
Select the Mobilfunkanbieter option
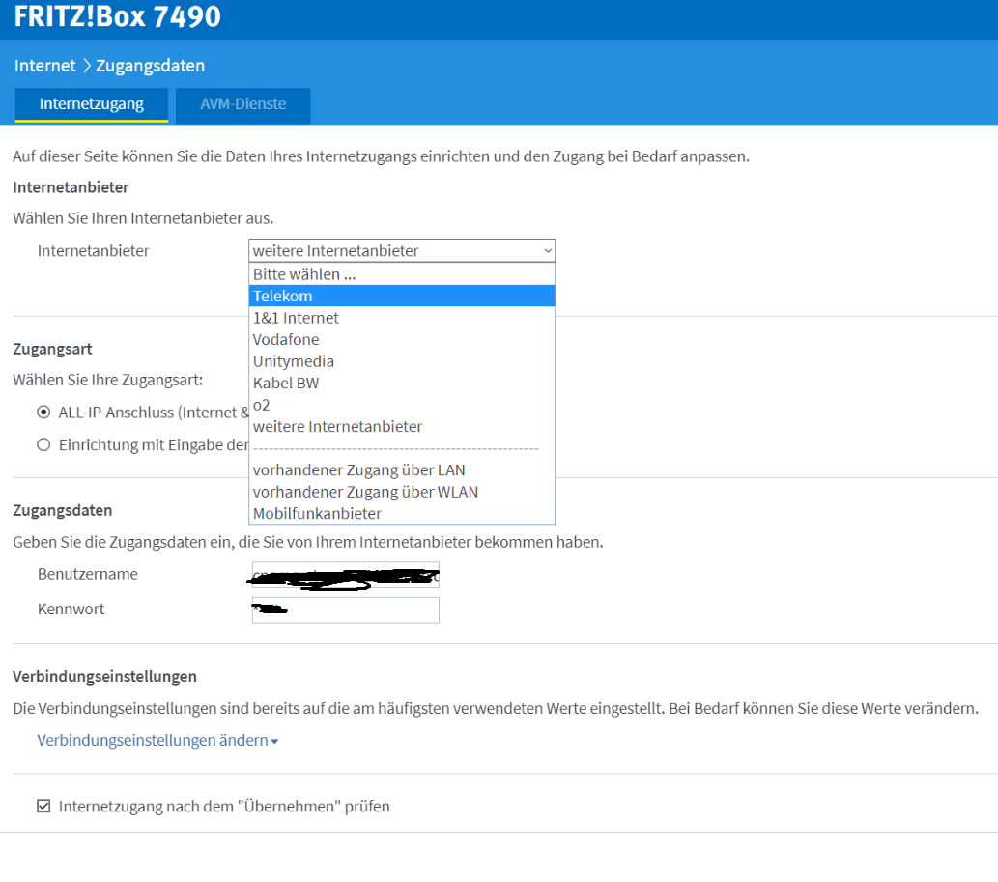tap(402, 513)
